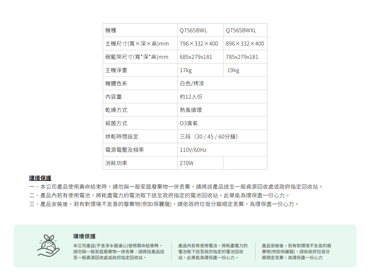
Task: Select the 785x279x181 rack size value
Action: tap(242, 57)
